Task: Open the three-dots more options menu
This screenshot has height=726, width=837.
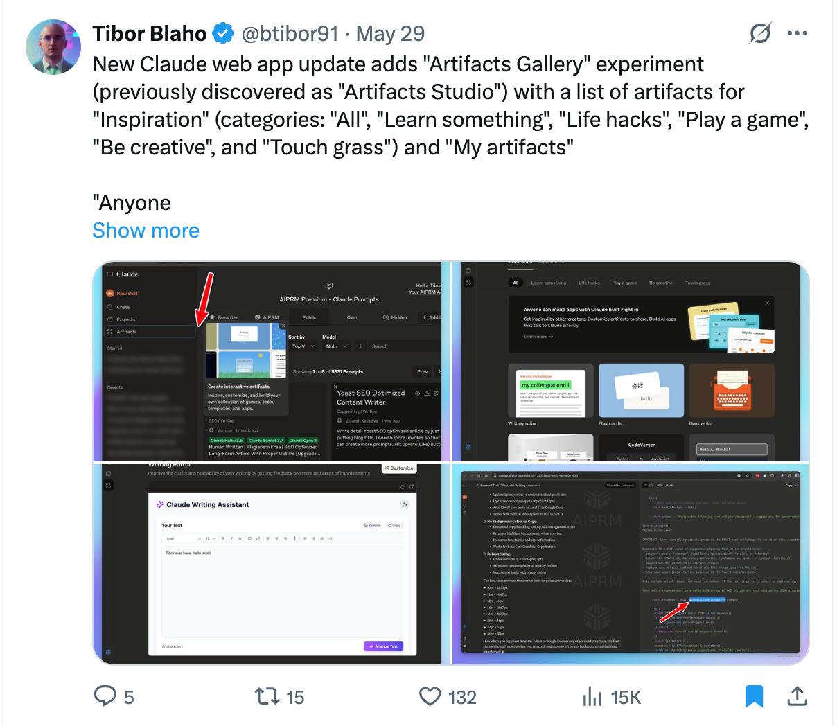Action: pyautogui.click(x=798, y=33)
